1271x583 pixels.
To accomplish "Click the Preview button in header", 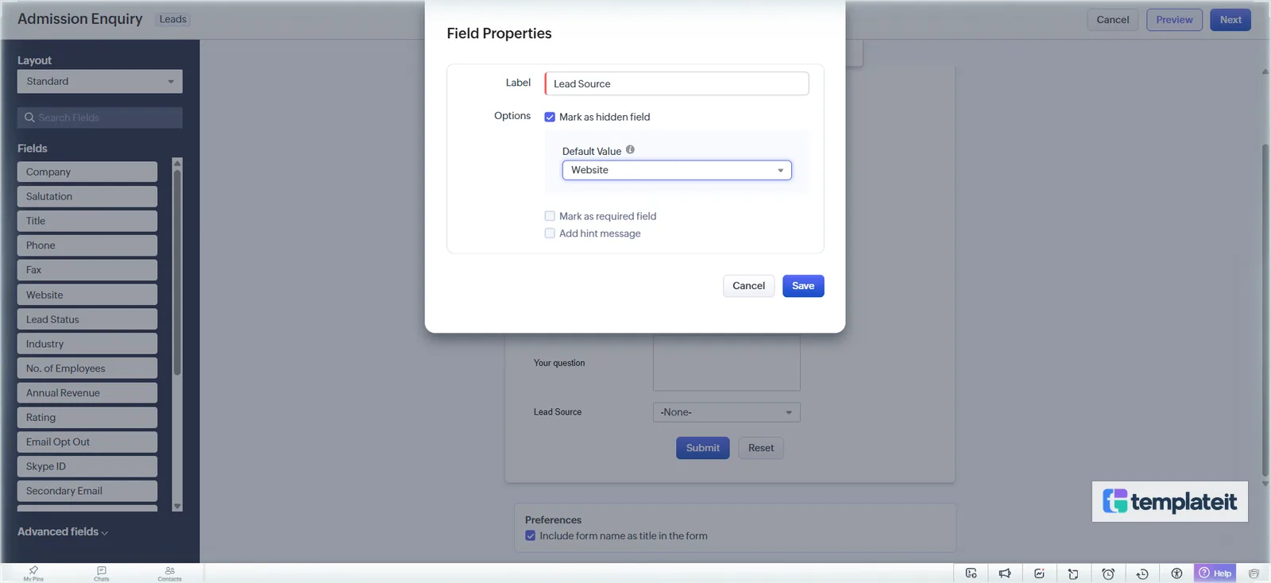I will click(x=1174, y=20).
